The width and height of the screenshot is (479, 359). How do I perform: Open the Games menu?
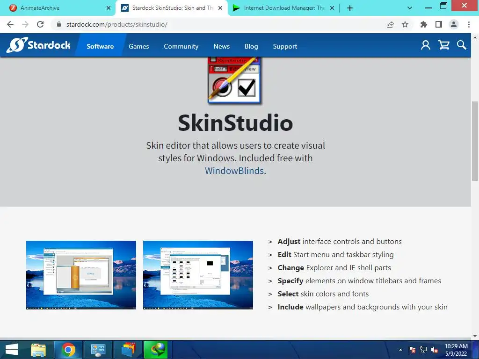tap(138, 46)
